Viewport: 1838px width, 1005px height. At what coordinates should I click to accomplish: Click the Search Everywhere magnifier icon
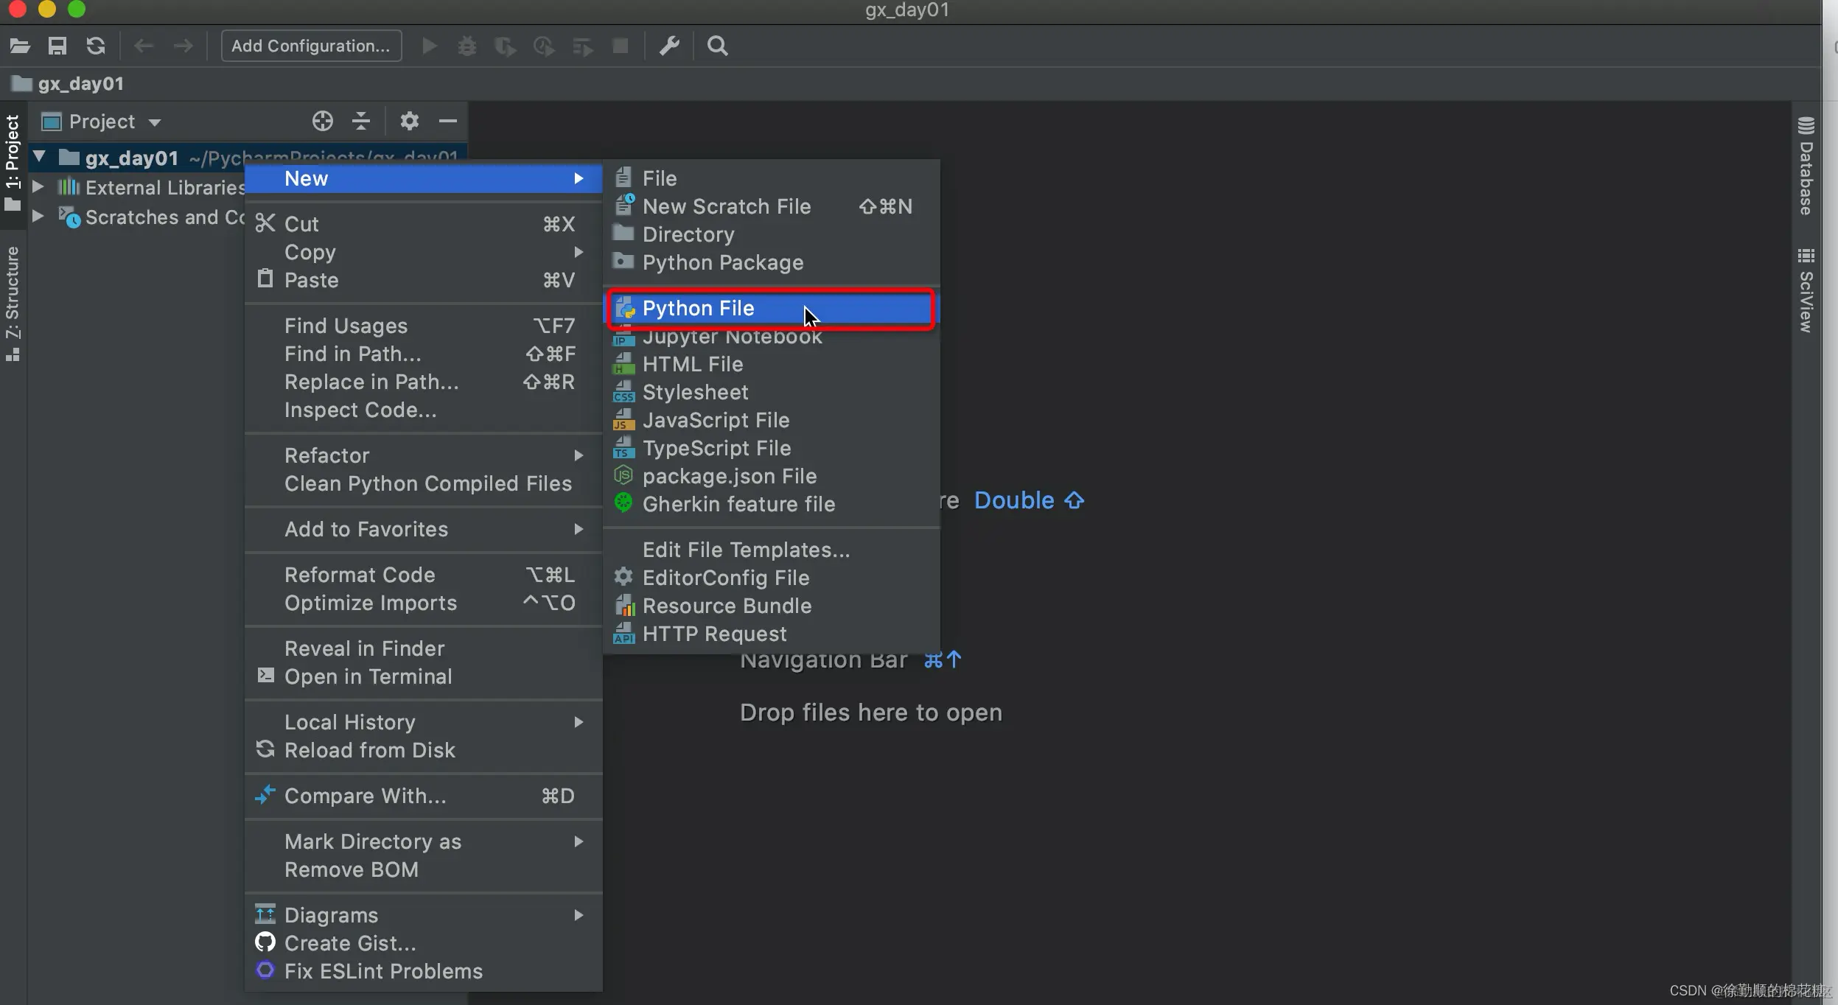[x=717, y=46]
